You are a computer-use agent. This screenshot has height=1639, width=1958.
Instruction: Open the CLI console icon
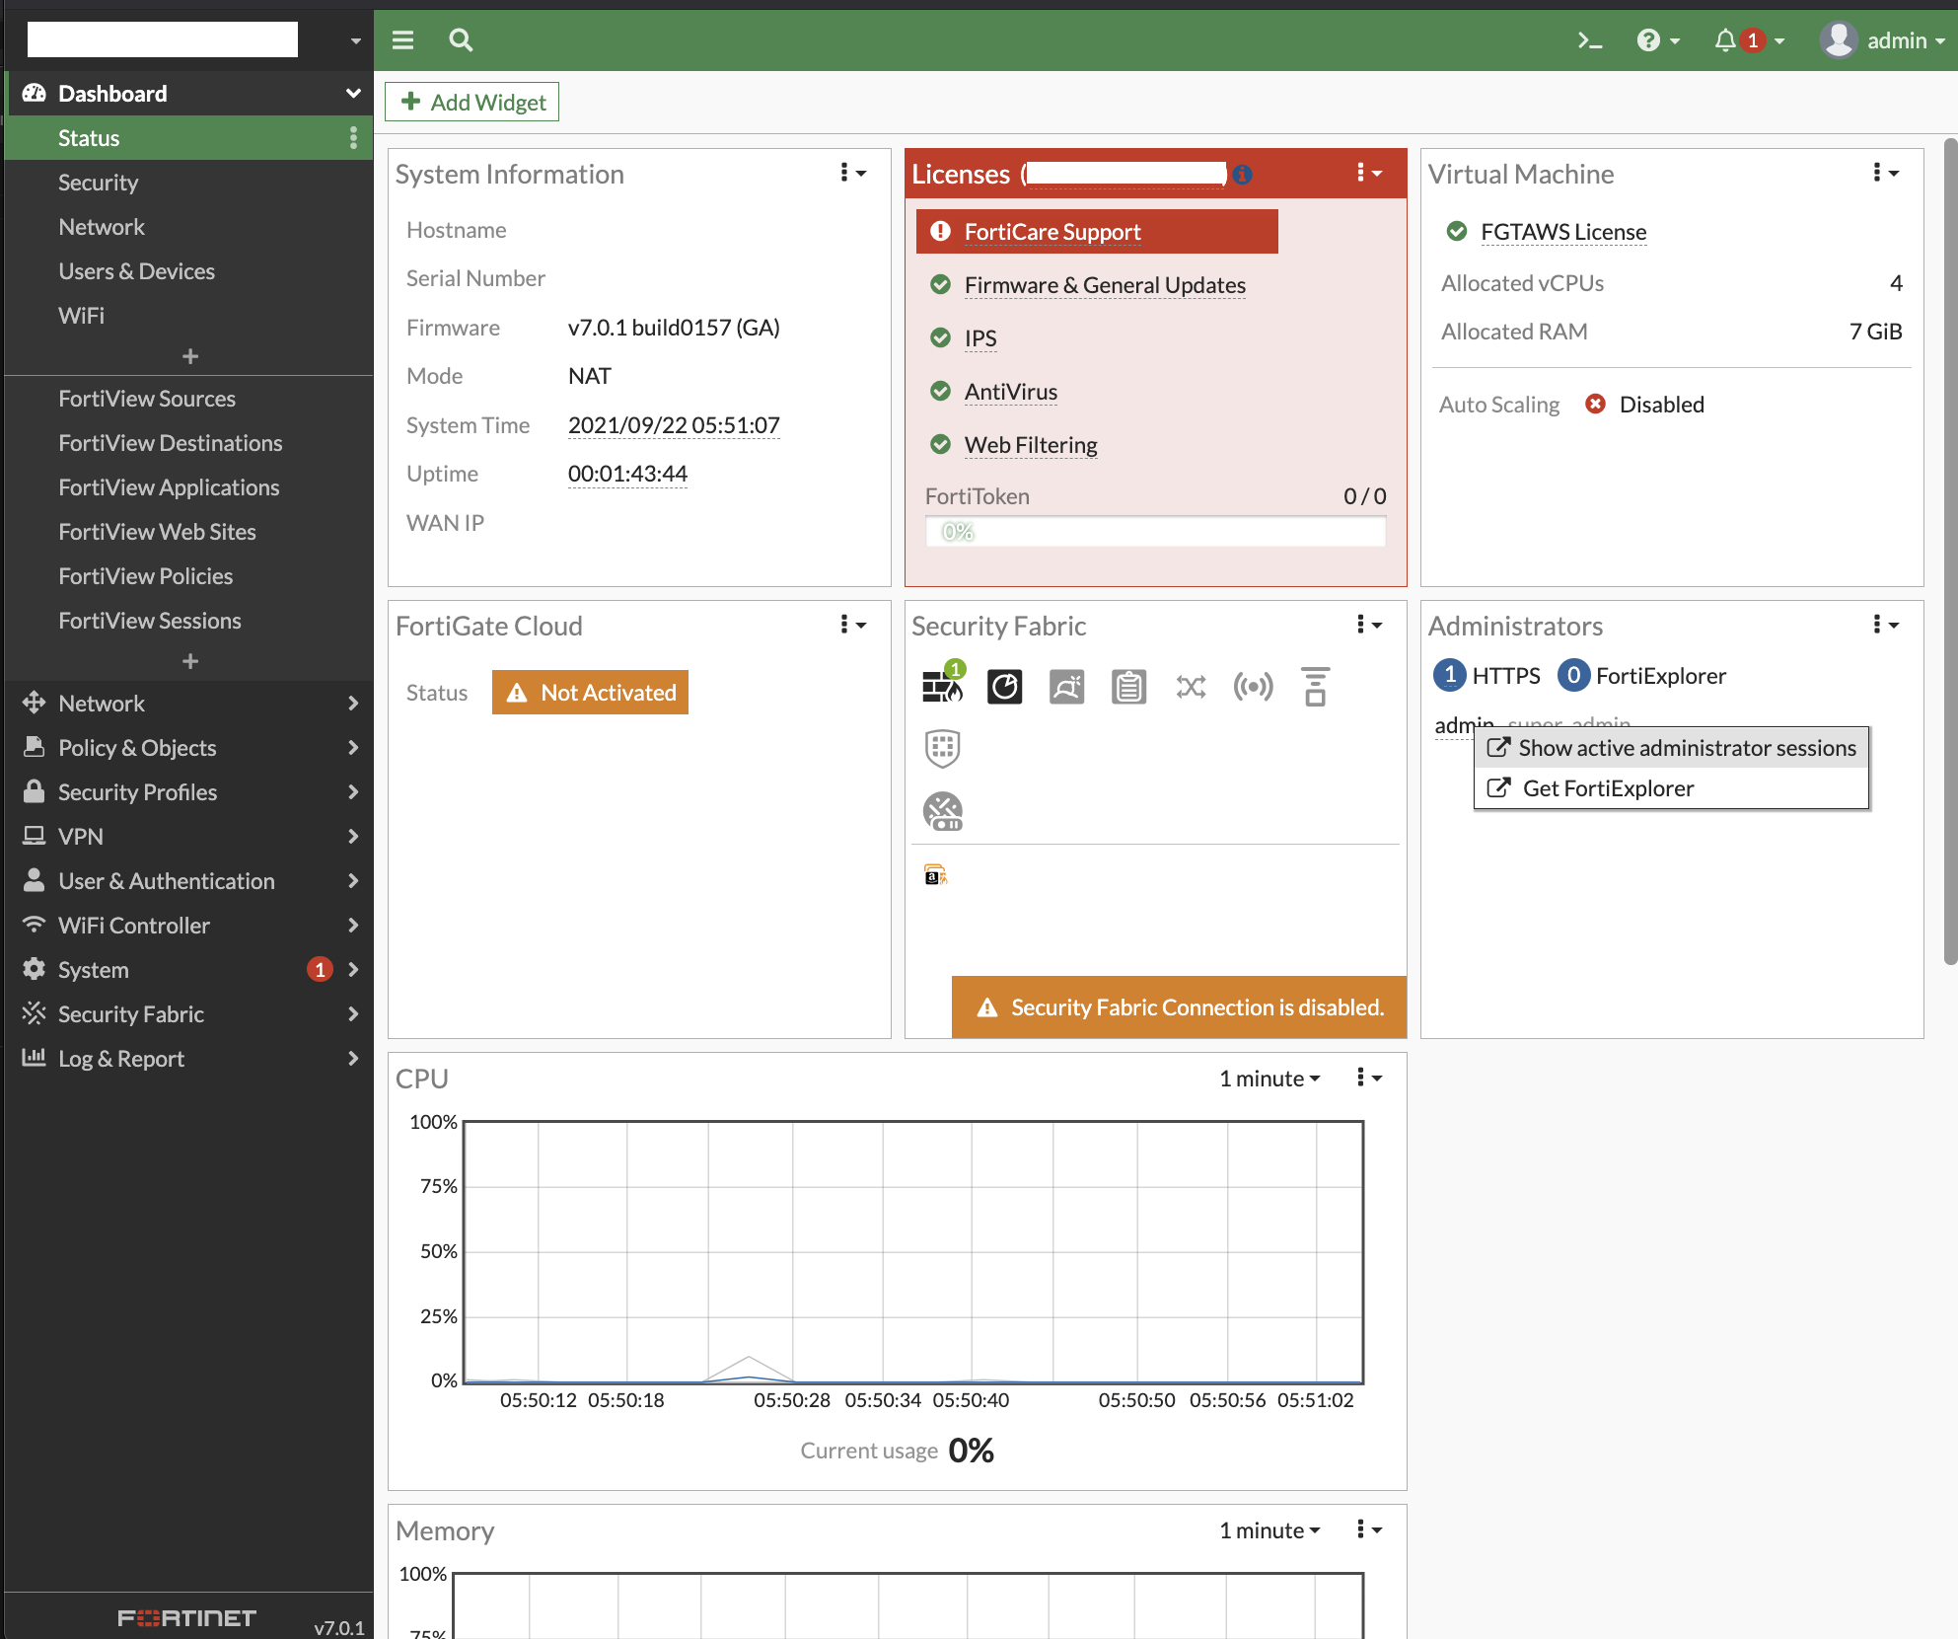pos(1589,40)
